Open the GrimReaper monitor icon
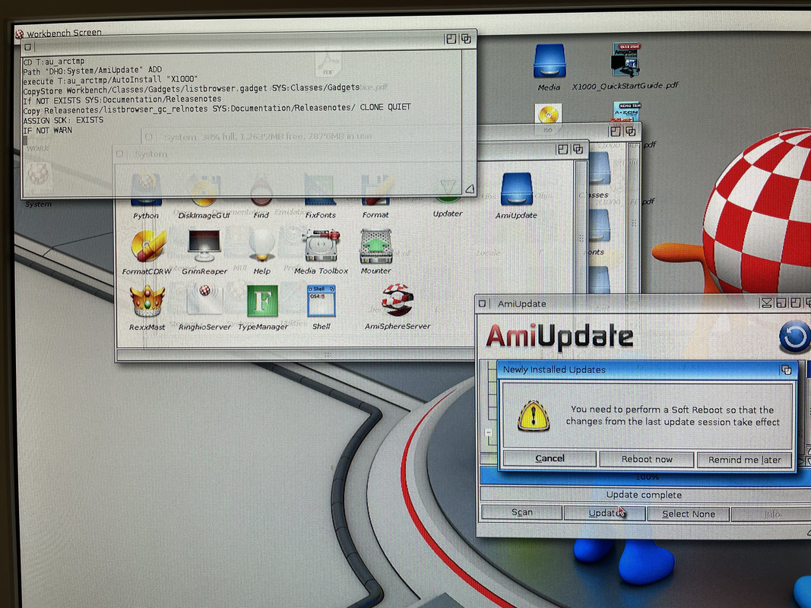 click(x=204, y=246)
